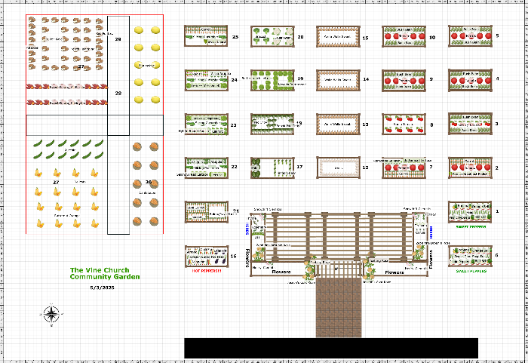Select raised bed number 5
The image size is (528, 363).
[x=470, y=35]
